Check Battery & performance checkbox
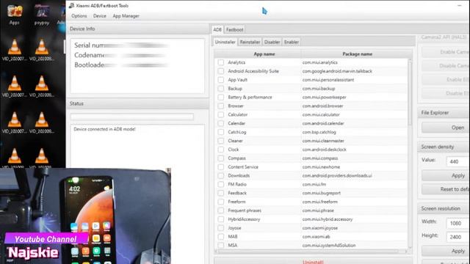Image resolution: width=470 pixels, height=264 pixels. 221,97
